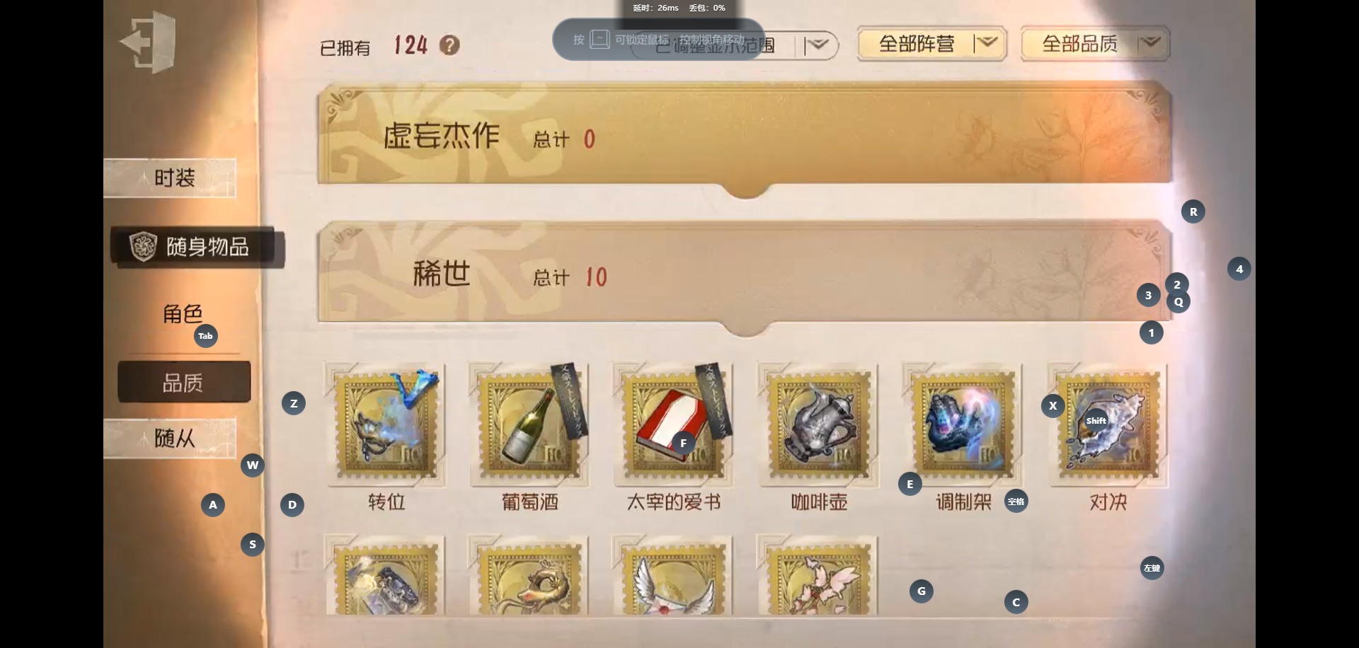Open the 全部品质 quality dropdown
The height and width of the screenshot is (648, 1359).
pyautogui.click(x=1095, y=44)
